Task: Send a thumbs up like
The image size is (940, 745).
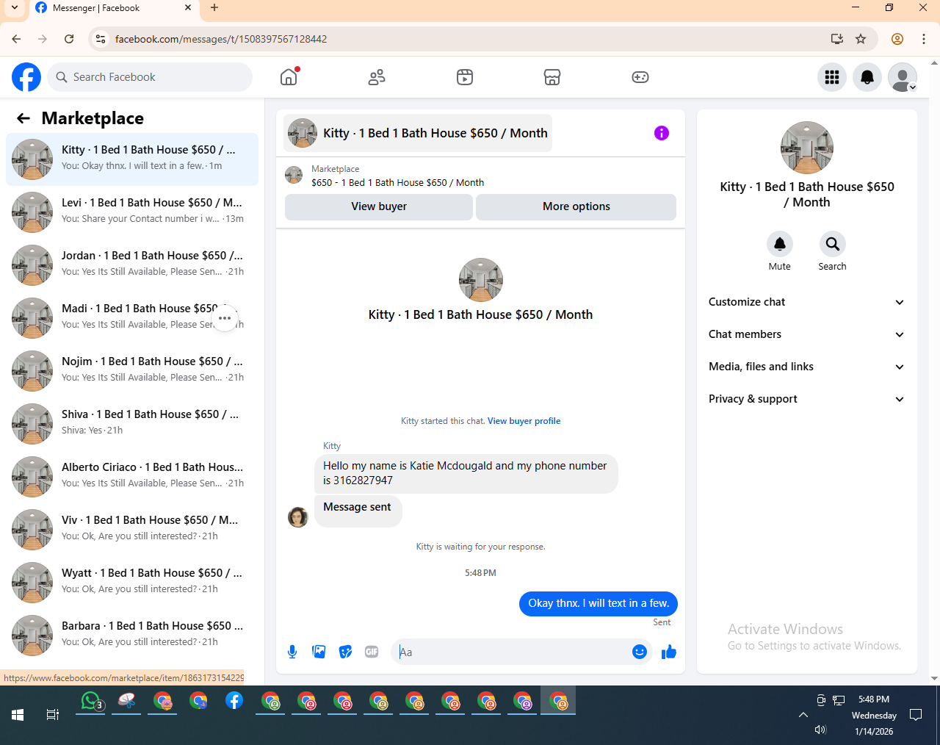Action: (668, 652)
